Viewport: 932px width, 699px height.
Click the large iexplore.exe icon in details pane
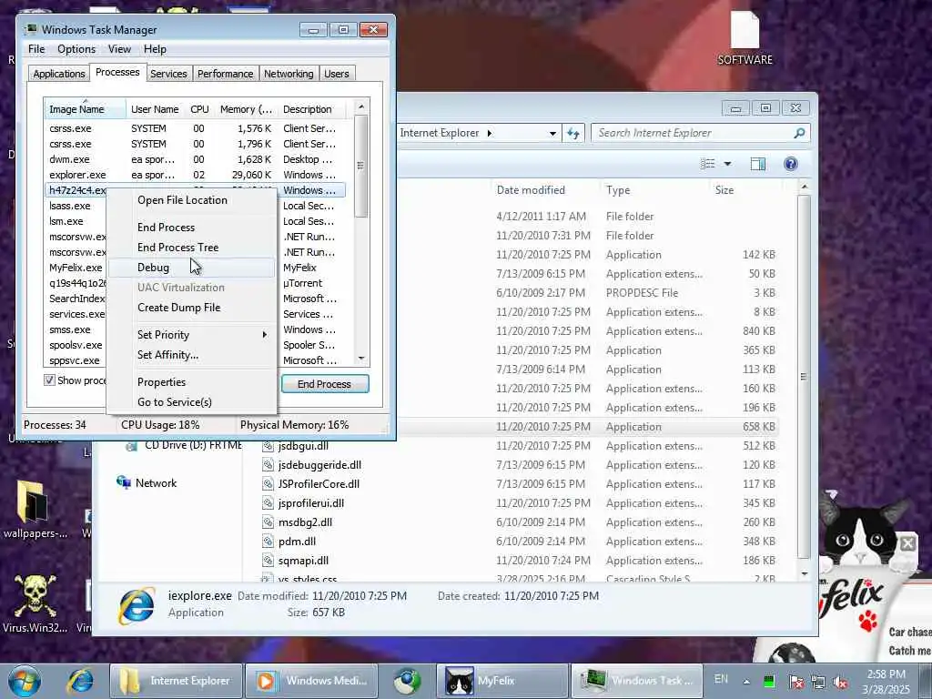[137, 605]
